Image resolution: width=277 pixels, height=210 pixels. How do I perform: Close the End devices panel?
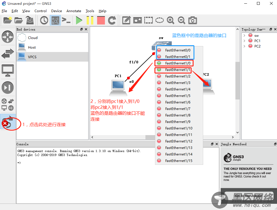[x=86, y=29]
